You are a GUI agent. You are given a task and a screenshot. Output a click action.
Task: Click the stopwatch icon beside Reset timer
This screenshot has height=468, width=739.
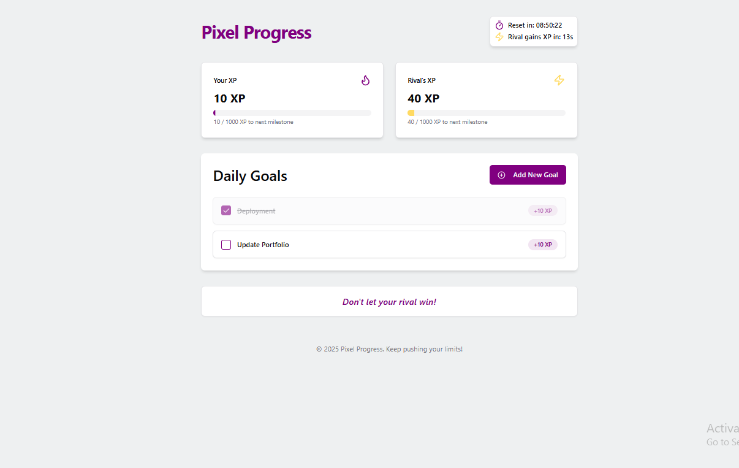point(499,25)
